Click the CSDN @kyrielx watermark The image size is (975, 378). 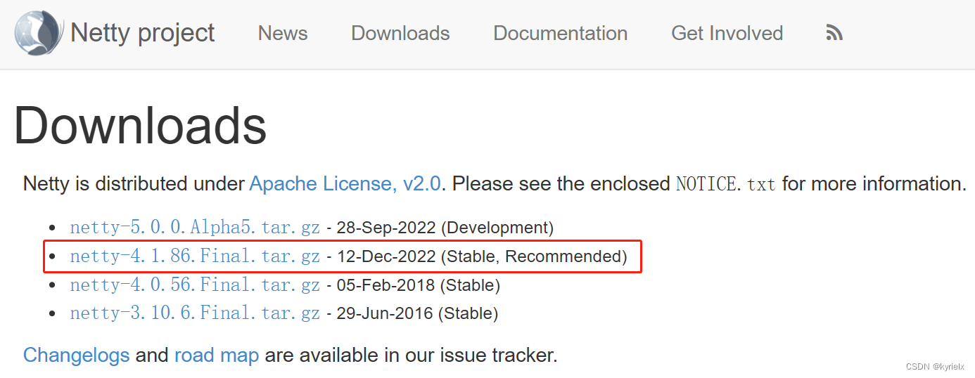935,367
